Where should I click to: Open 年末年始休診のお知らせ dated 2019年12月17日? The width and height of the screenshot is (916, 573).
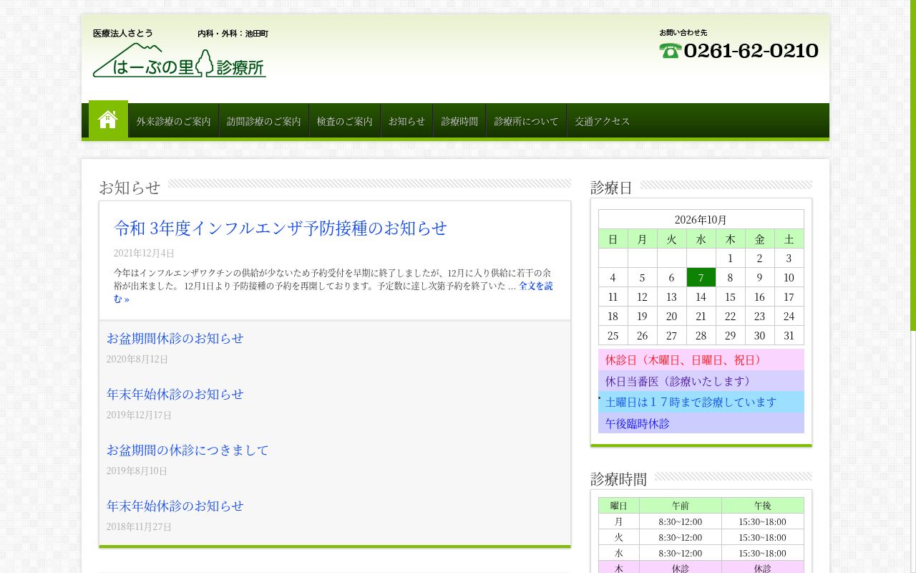175,394
